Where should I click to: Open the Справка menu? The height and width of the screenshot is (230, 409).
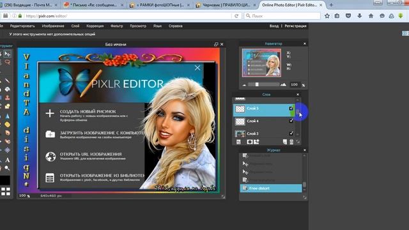click(175, 26)
